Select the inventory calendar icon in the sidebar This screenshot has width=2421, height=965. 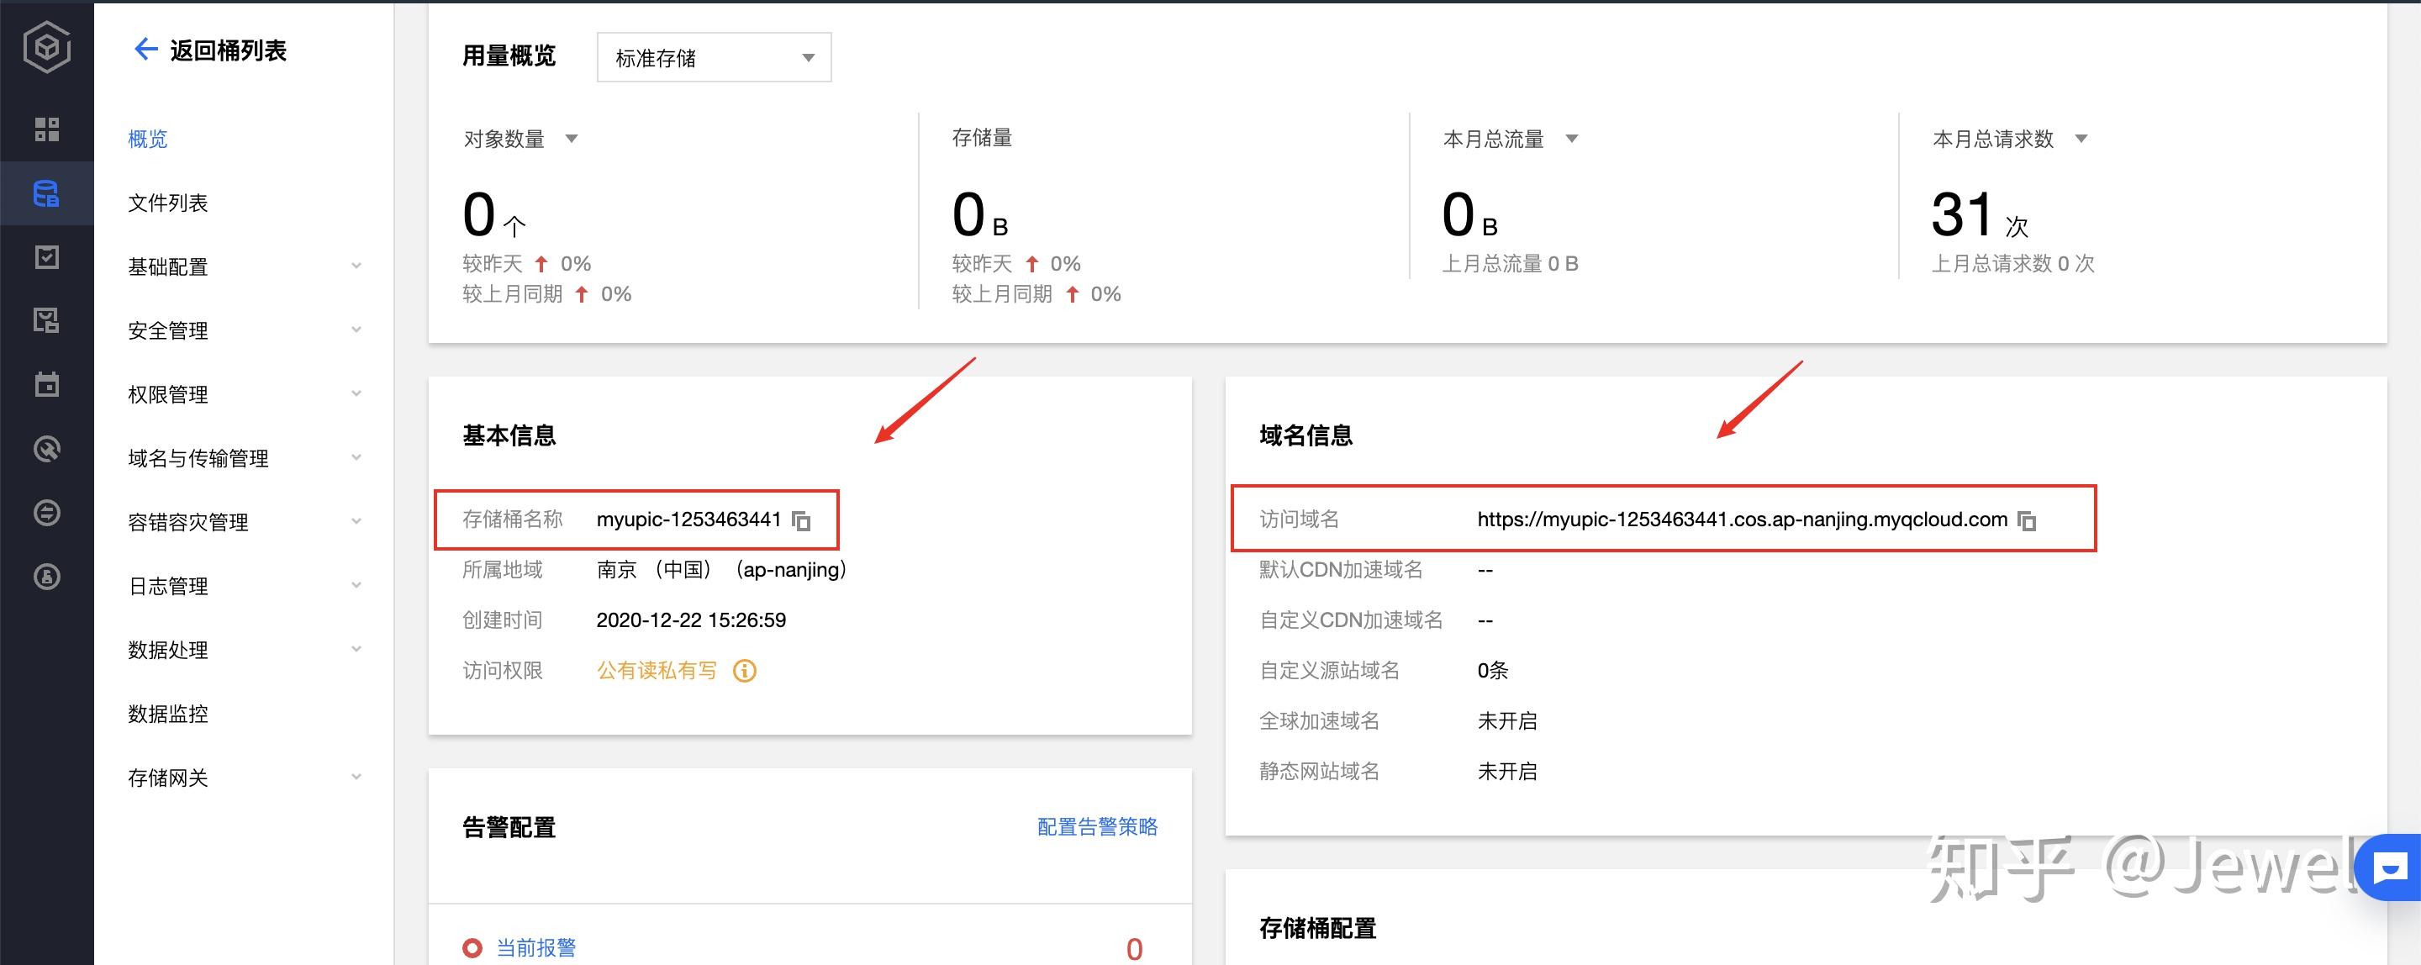47,383
